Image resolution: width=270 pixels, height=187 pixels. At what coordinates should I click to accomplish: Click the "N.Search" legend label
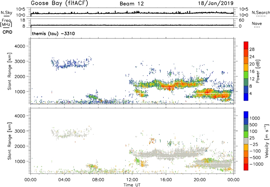point(261,12)
